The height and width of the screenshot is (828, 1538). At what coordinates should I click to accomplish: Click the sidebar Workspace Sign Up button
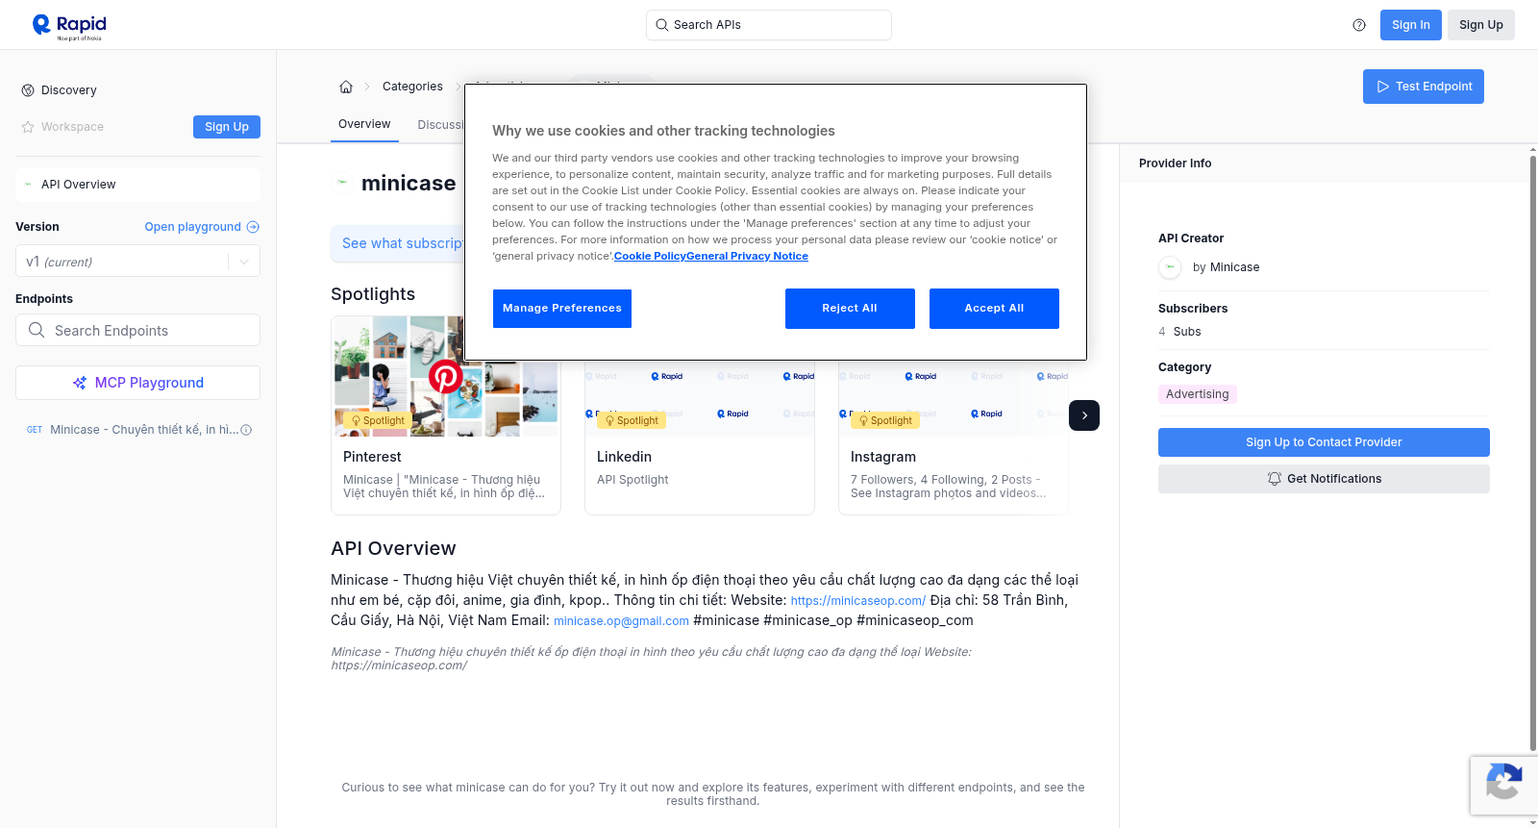click(227, 127)
